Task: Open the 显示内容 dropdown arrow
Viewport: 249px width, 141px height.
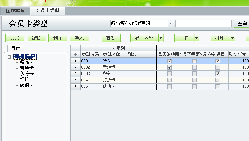Action: [161, 38]
